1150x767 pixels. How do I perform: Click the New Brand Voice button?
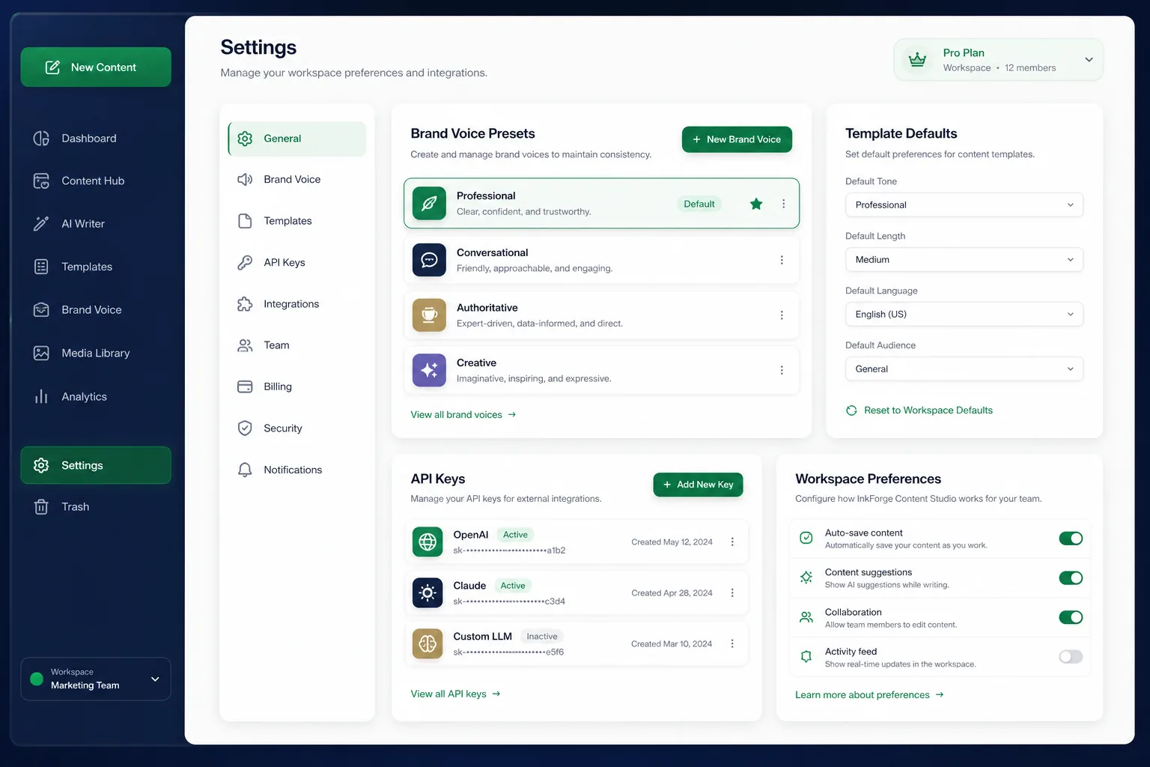coord(737,139)
